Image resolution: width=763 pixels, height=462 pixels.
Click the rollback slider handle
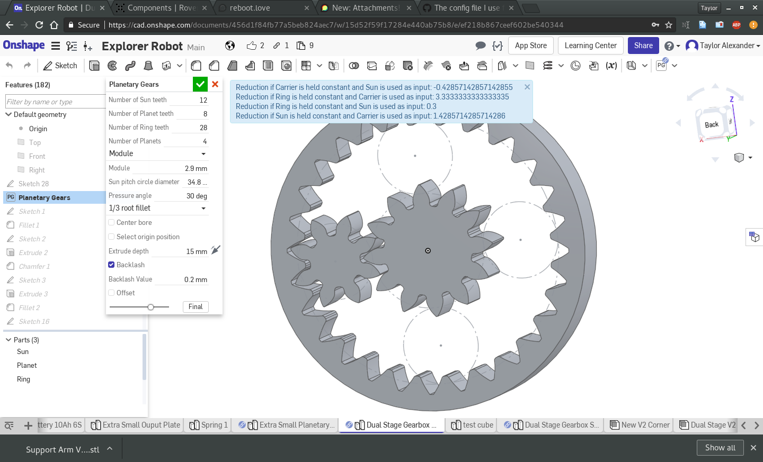tap(151, 307)
